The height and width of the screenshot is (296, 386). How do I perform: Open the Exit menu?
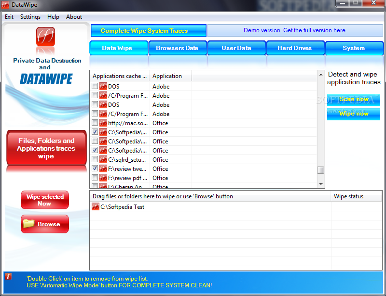tap(9, 17)
